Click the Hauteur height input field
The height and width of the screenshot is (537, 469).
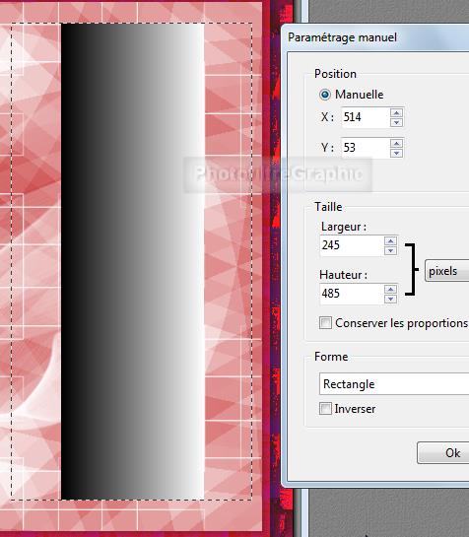352,294
